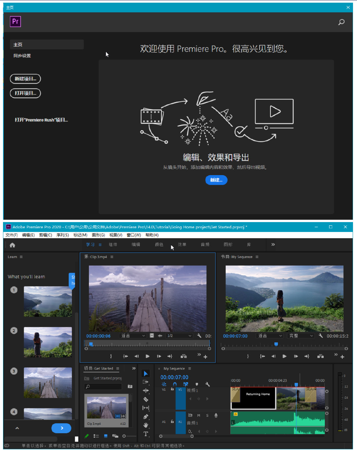The width and height of the screenshot is (357, 454).
Task: Open the Program My Sequence panel menu
Action: [257, 257]
